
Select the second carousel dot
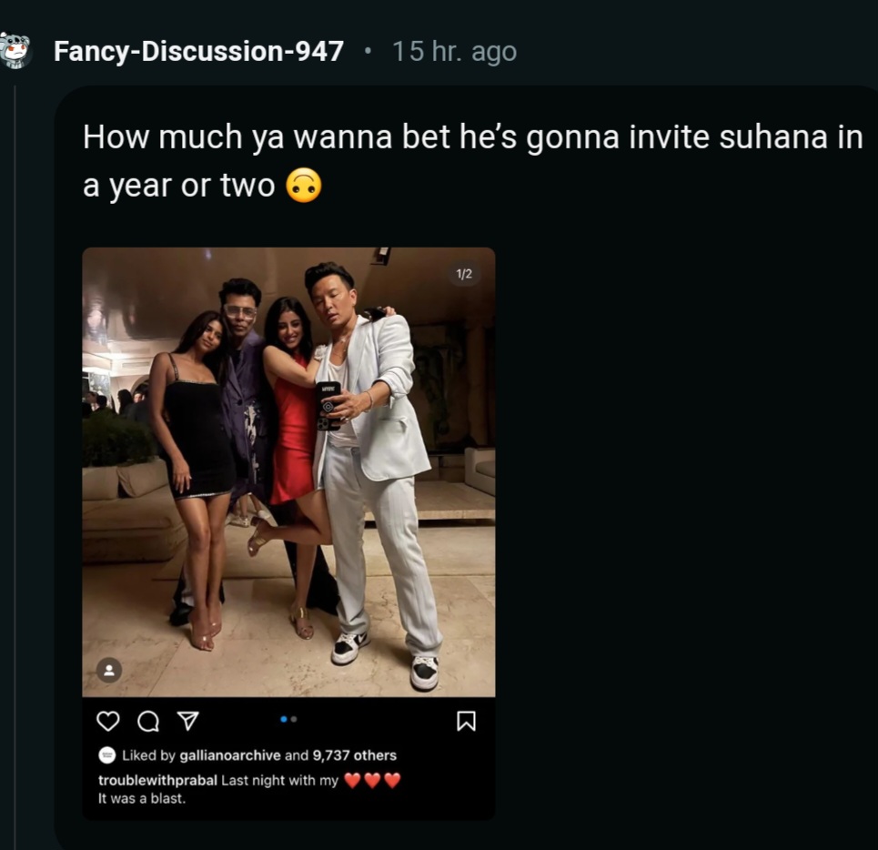click(293, 719)
